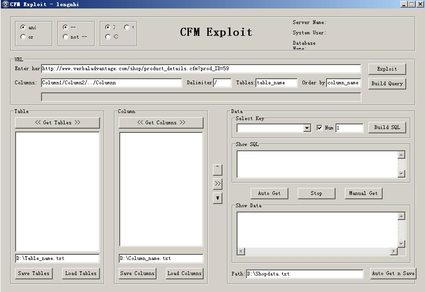Open the Select Key dropdown
Image resolution: width=425 pixels, height=292 pixels.
307,128
